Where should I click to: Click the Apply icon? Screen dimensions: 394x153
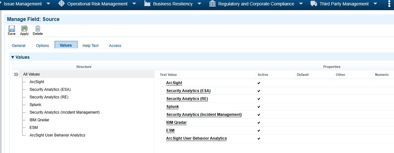24,28
